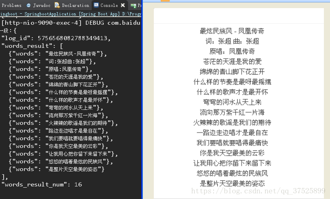Image resolution: width=330 pixels, height=199 pixels.
Task: Click console line with 路边走边唱才是最自在
Action: [58, 131]
